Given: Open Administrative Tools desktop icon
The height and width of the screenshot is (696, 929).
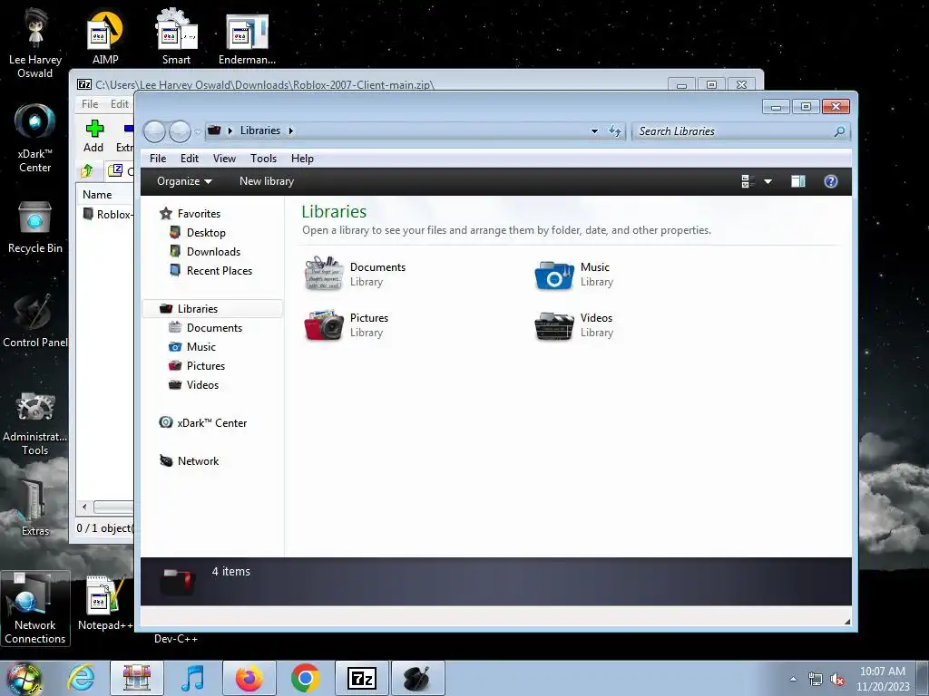Looking at the screenshot, I should (35, 422).
